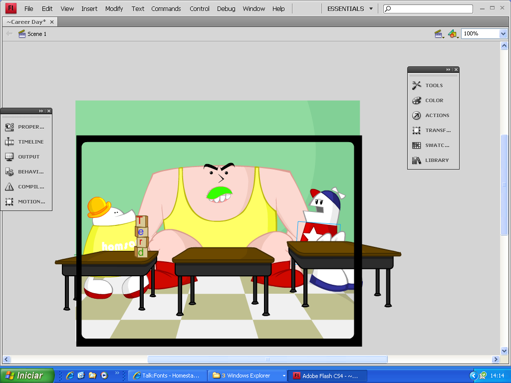Open the Tools panel icon
511x383 pixels.
tap(417, 85)
